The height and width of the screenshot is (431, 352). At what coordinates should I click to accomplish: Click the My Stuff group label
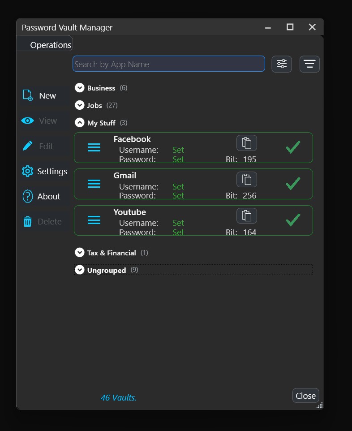101,123
